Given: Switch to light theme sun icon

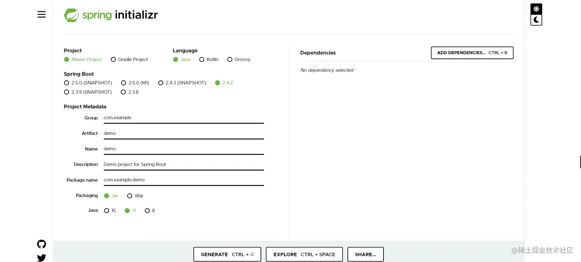Looking at the screenshot, I should 536,9.
